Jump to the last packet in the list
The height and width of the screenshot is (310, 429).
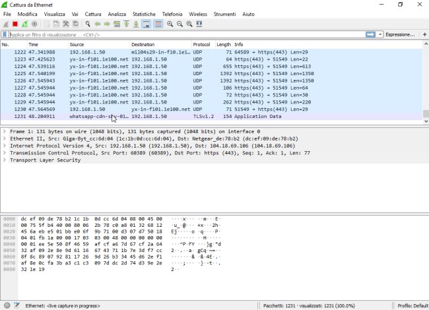click(136, 24)
